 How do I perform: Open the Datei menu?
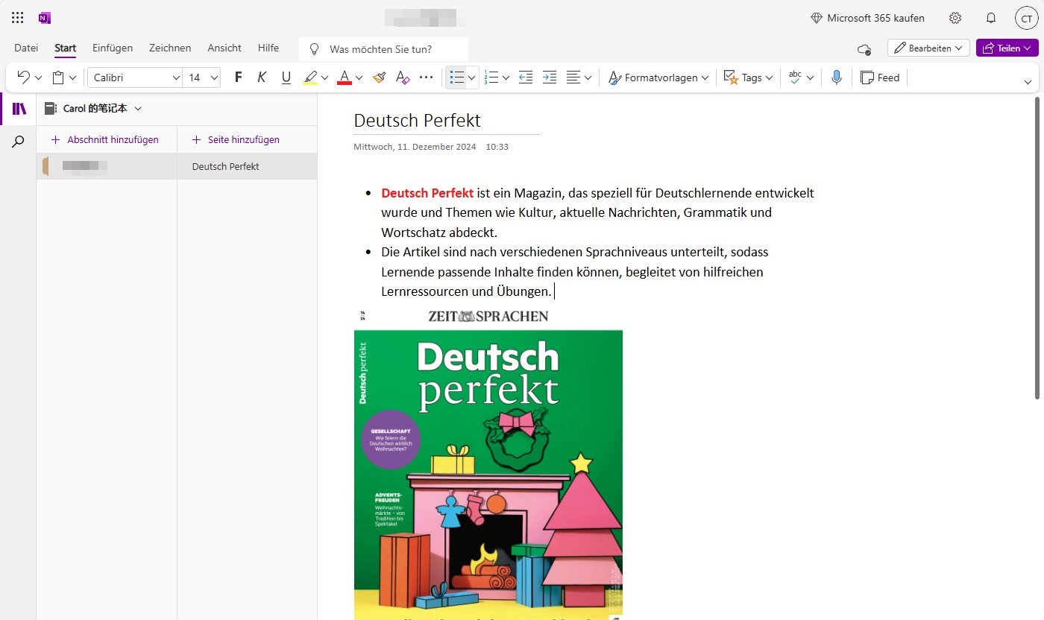(26, 48)
